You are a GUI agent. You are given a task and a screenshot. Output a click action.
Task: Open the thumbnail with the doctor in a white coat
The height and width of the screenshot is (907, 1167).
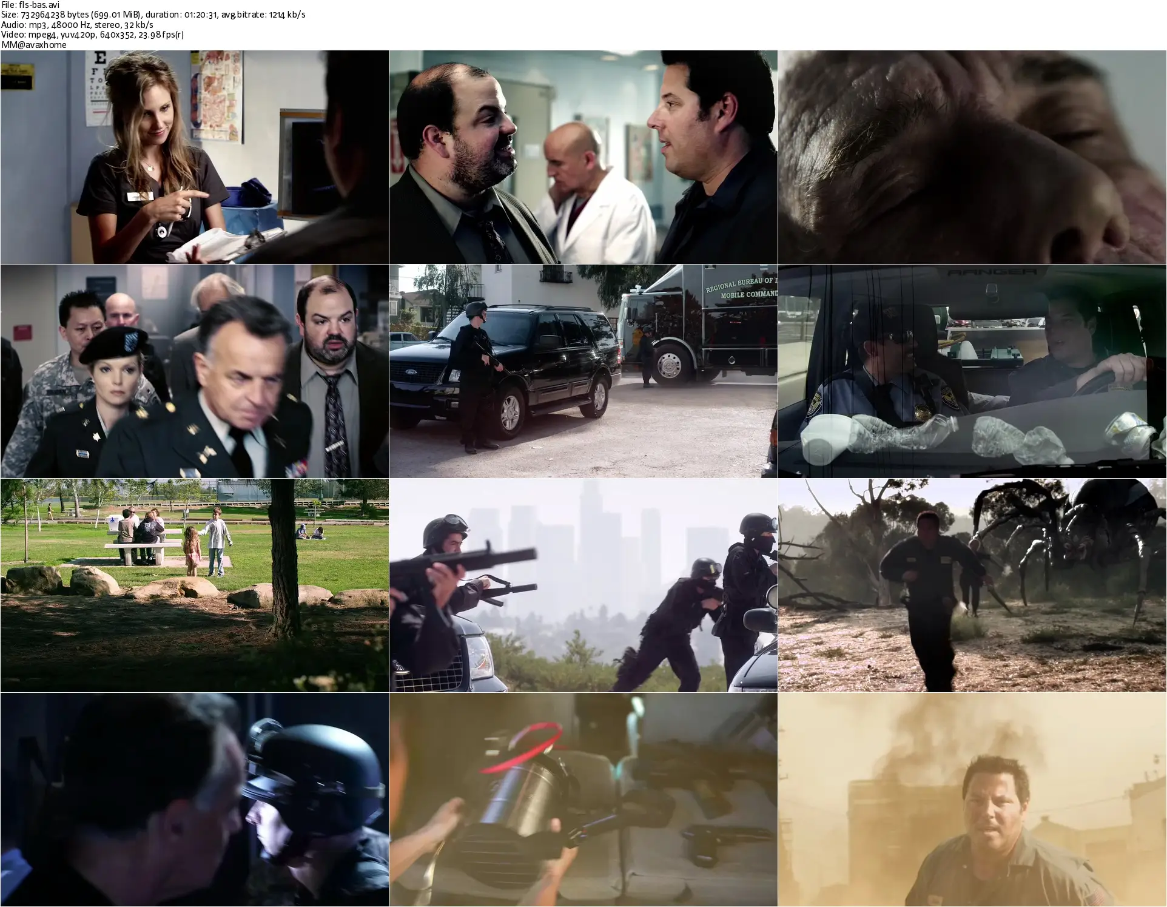point(583,157)
